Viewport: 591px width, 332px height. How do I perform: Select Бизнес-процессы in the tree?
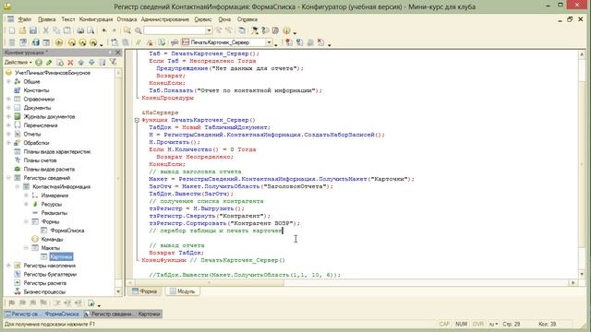(x=44, y=291)
